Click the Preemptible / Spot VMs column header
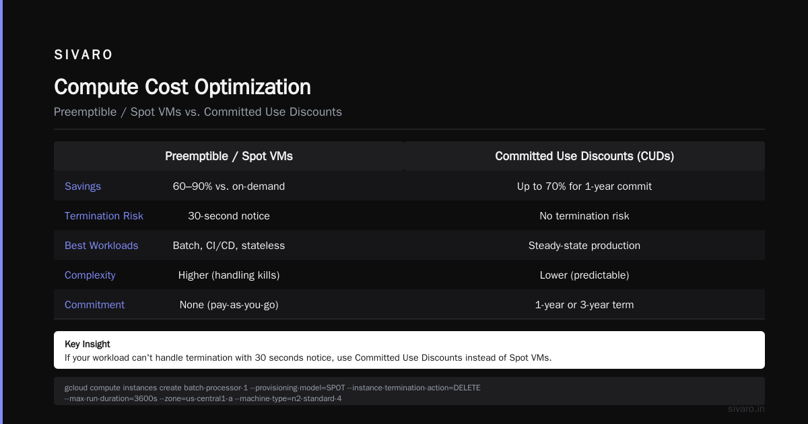Screen dimensions: 808x424 click(229, 156)
